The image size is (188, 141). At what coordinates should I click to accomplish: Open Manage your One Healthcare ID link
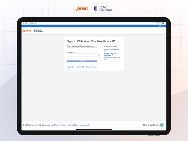(x=110, y=54)
